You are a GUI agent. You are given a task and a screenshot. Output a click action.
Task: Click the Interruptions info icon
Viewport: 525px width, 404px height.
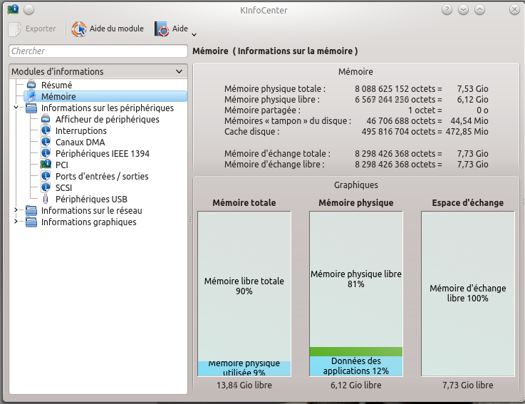click(46, 130)
